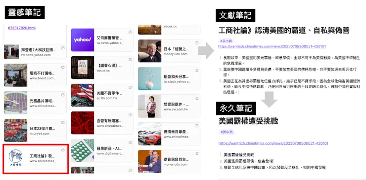Click the domain text ec.ltn.com.tw
The width and height of the screenshot is (366, 180).
(107, 98)
